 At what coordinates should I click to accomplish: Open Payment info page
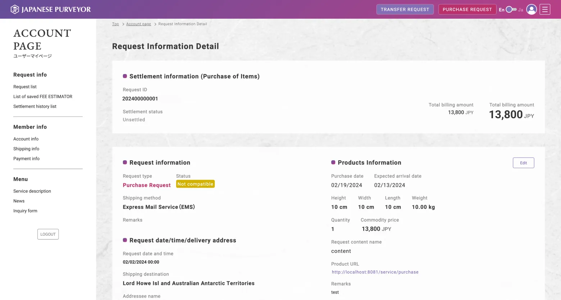pos(26,159)
